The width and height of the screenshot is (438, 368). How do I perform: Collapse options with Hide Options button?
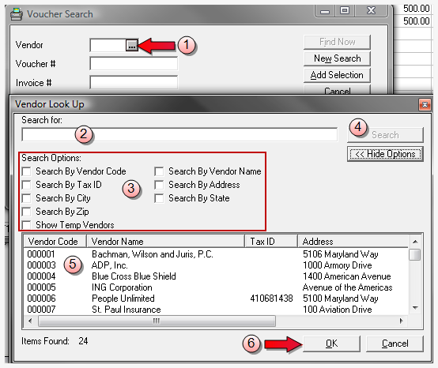tap(385, 154)
